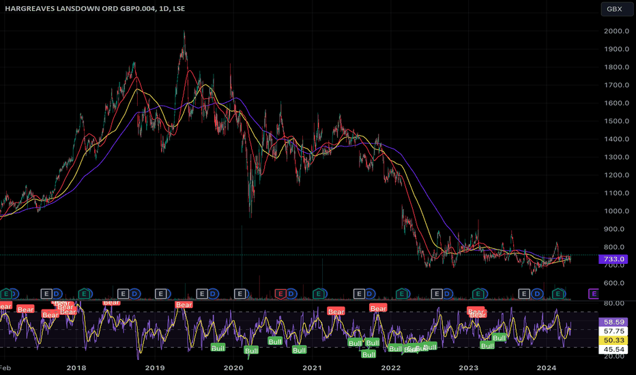
Task: Click the gray earnings marker in late 2023
Action: pyautogui.click(x=524, y=293)
